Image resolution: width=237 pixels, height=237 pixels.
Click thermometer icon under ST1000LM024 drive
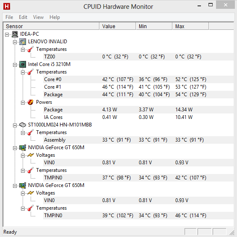[31, 132]
